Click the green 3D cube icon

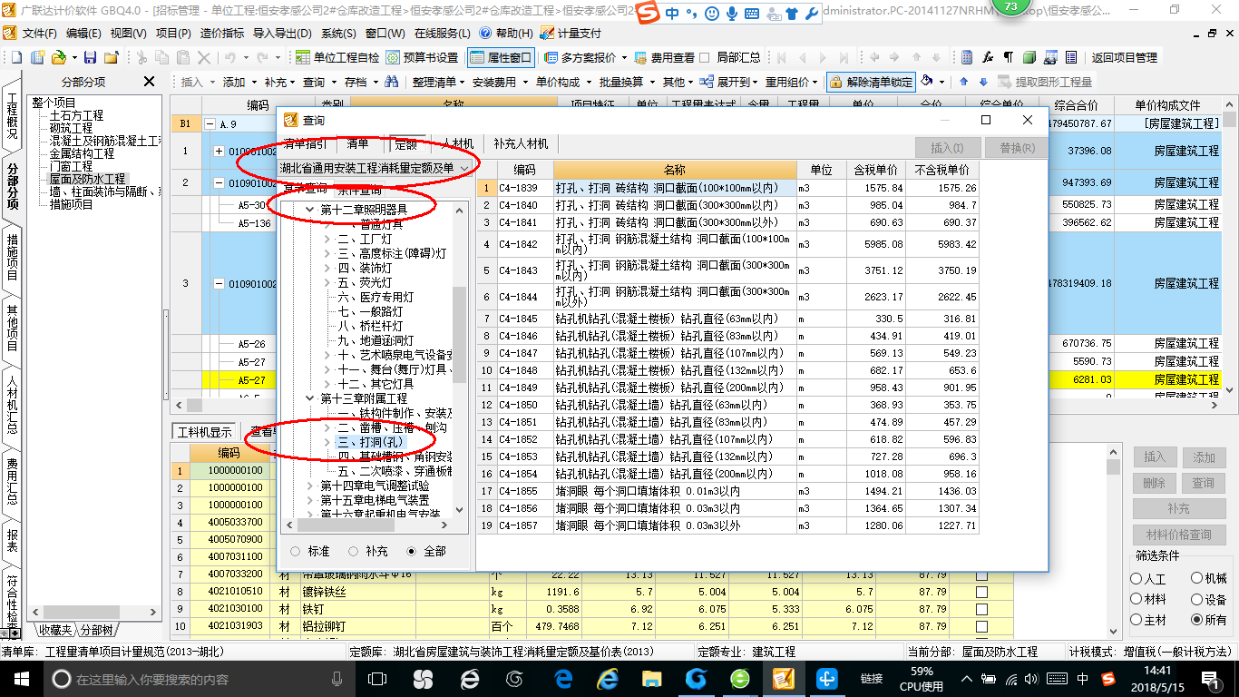click(x=1029, y=57)
